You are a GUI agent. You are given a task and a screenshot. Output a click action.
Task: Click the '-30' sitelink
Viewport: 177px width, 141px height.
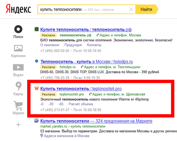pos(51,104)
